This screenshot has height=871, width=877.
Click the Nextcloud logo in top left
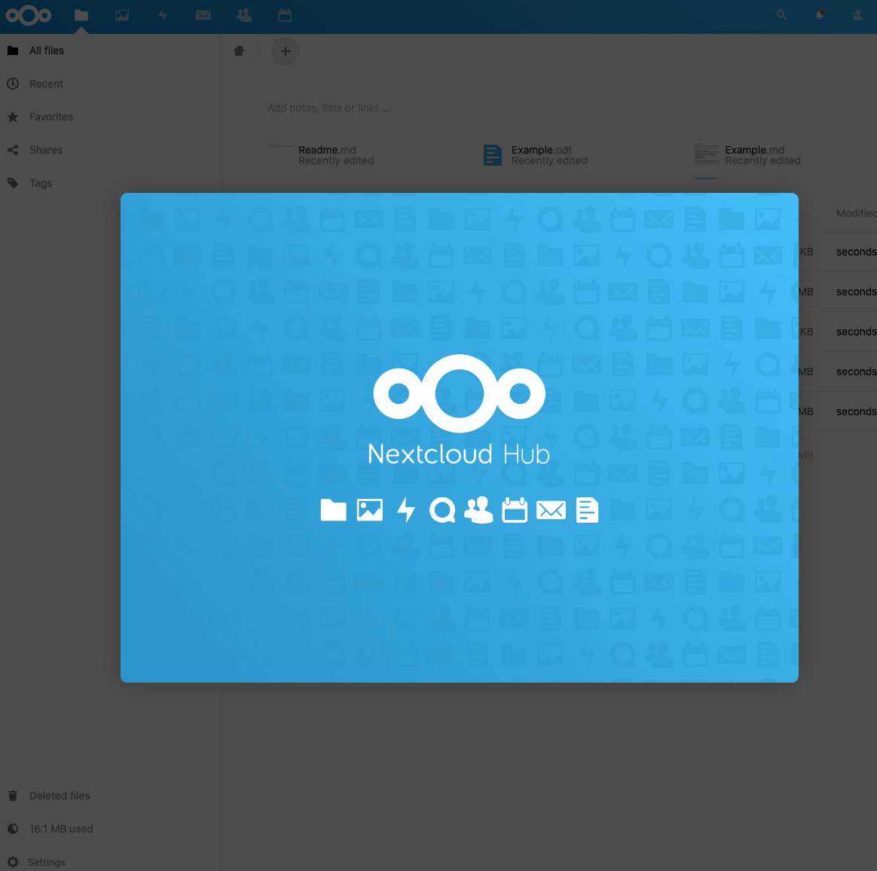tap(29, 16)
